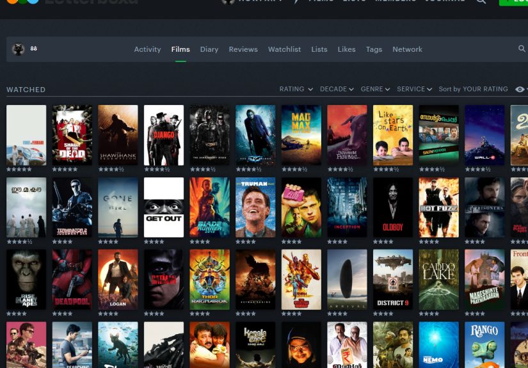Open the Pariyerum Perumal poster
528x368 pixels.
[x=347, y=135]
